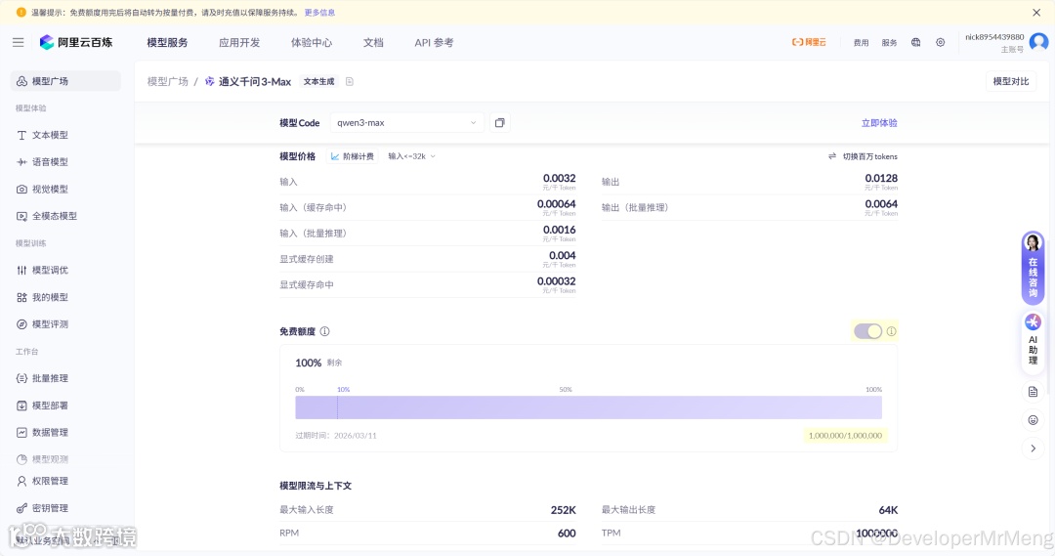Click the 密钥管理 key icon
The width and height of the screenshot is (1055, 556).
[x=21, y=508]
